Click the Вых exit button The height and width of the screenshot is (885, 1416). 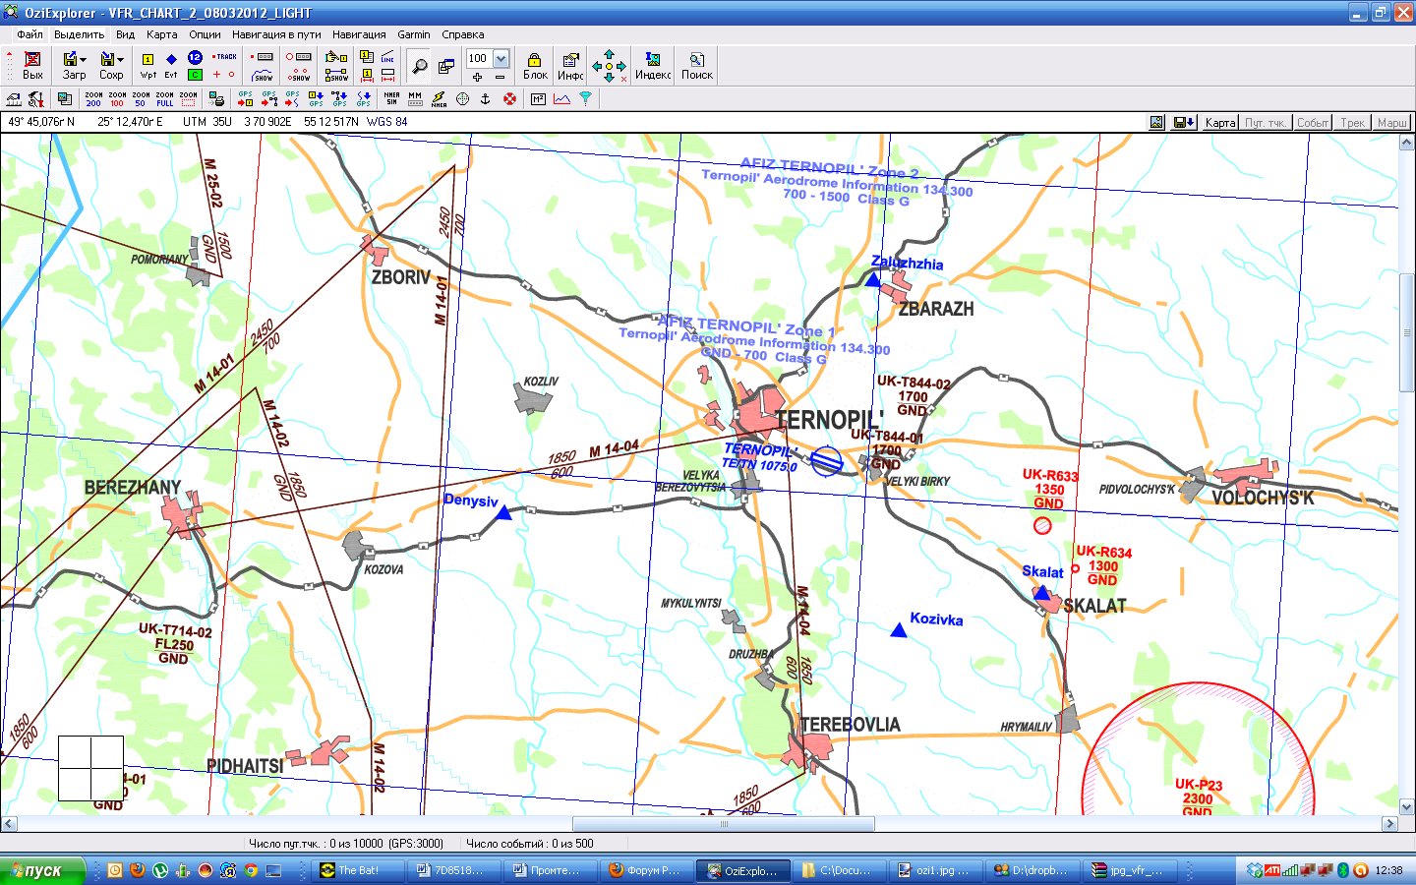click(x=32, y=66)
